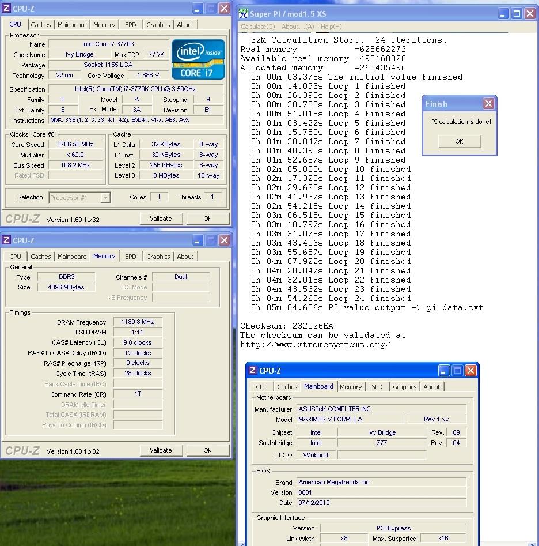Select About tab in mainboard CPU-Z window
Screen dimensions: 539x546
431,387
